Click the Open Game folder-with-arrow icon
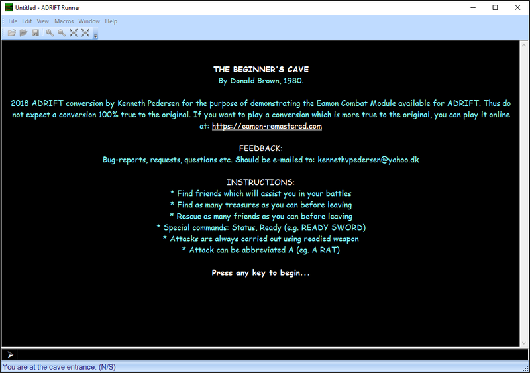530x373 pixels. tap(12, 33)
